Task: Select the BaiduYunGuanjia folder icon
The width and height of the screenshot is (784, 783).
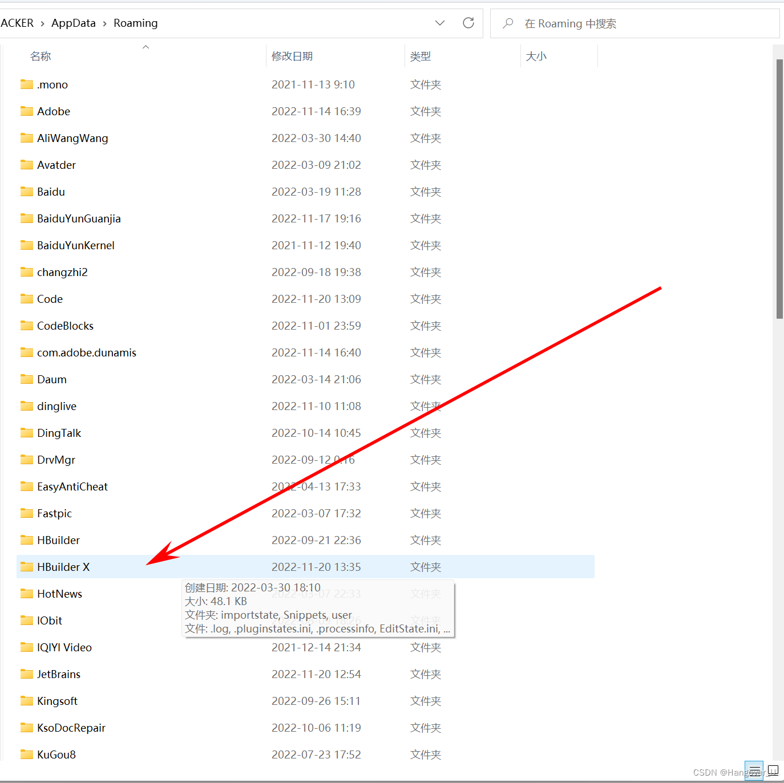Action: (x=27, y=218)
